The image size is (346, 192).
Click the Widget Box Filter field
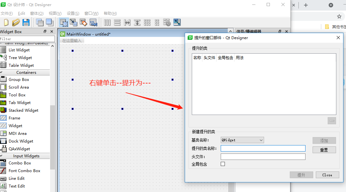tap(27, 39)
